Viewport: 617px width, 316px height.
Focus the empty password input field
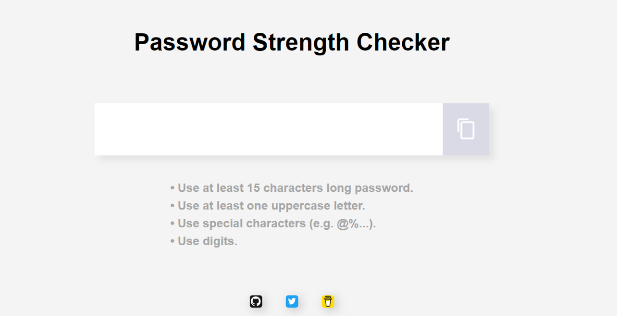tap(269, 129)
